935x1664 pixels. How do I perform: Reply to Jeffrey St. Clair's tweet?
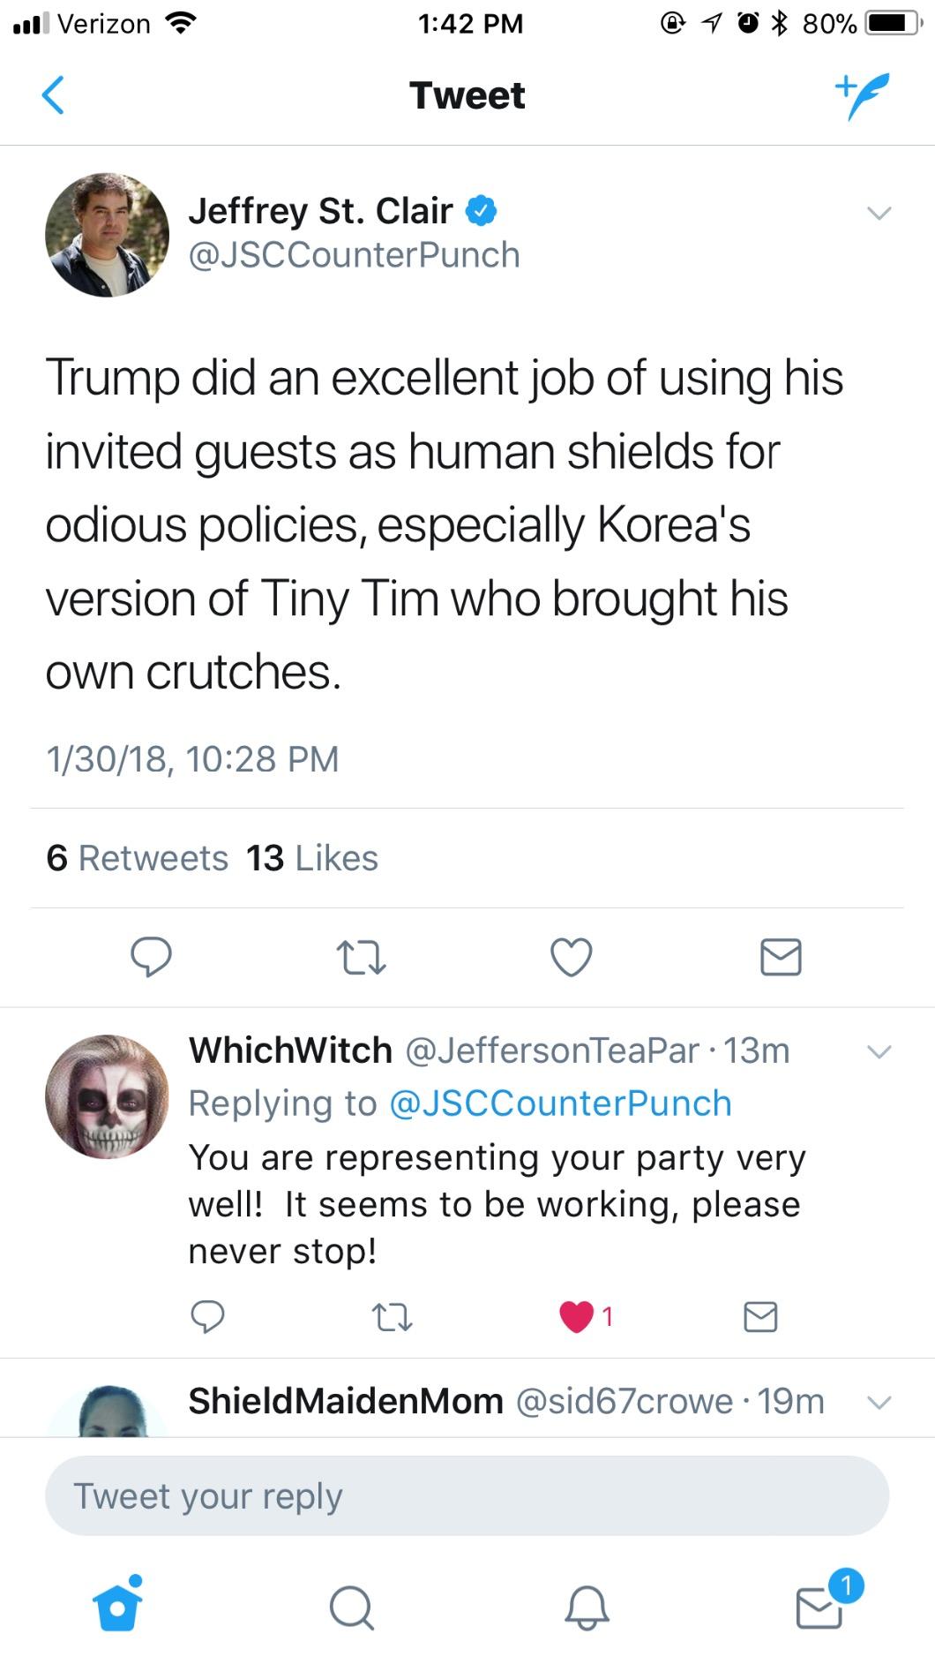tap(151, 957)
